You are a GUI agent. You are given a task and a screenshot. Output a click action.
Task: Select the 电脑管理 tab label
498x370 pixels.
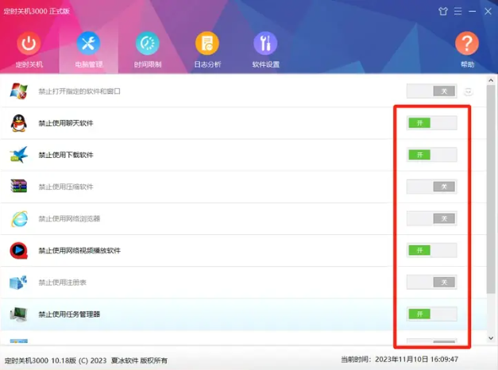tap(89, 64)
